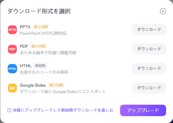Click the yellow GS Google Slides icon

coord(12,88)
